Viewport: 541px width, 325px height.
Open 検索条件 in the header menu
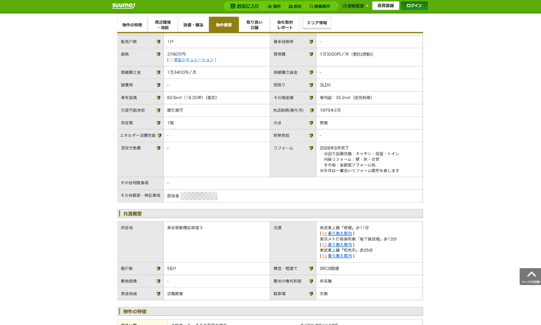(320, 6)
